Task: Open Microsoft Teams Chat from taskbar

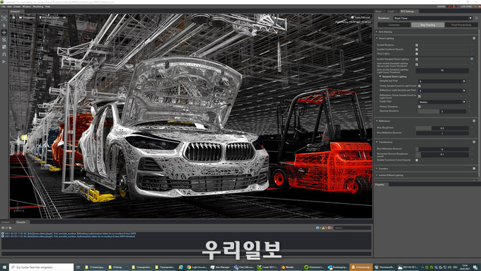Action: (244, 267)
